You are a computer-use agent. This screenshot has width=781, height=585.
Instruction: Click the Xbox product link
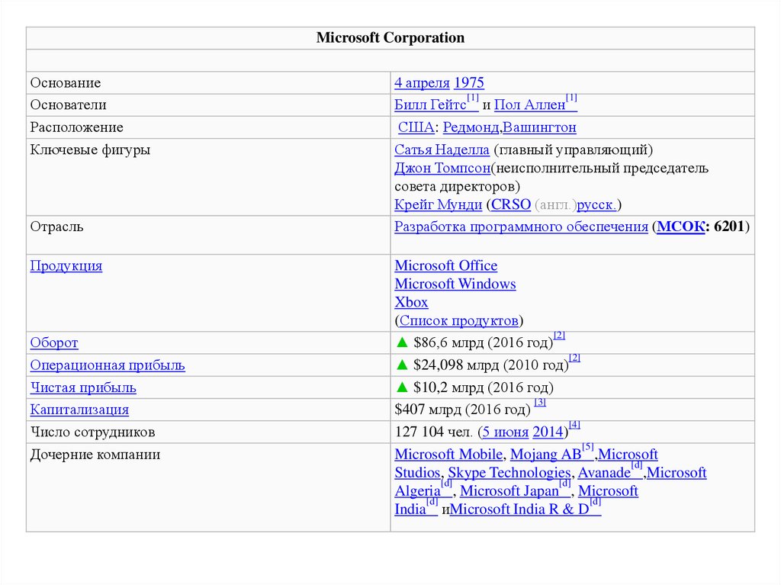[x=411, y=303]
